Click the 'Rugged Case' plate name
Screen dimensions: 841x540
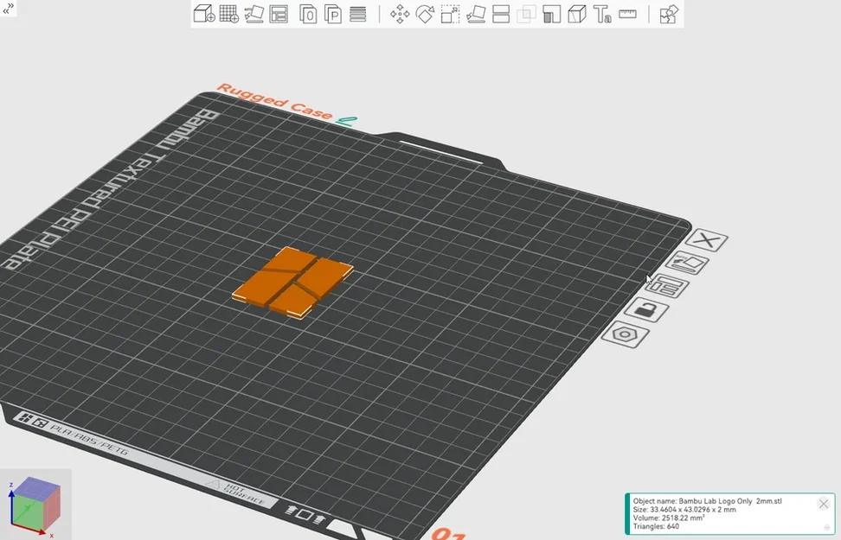coord(274,101)
